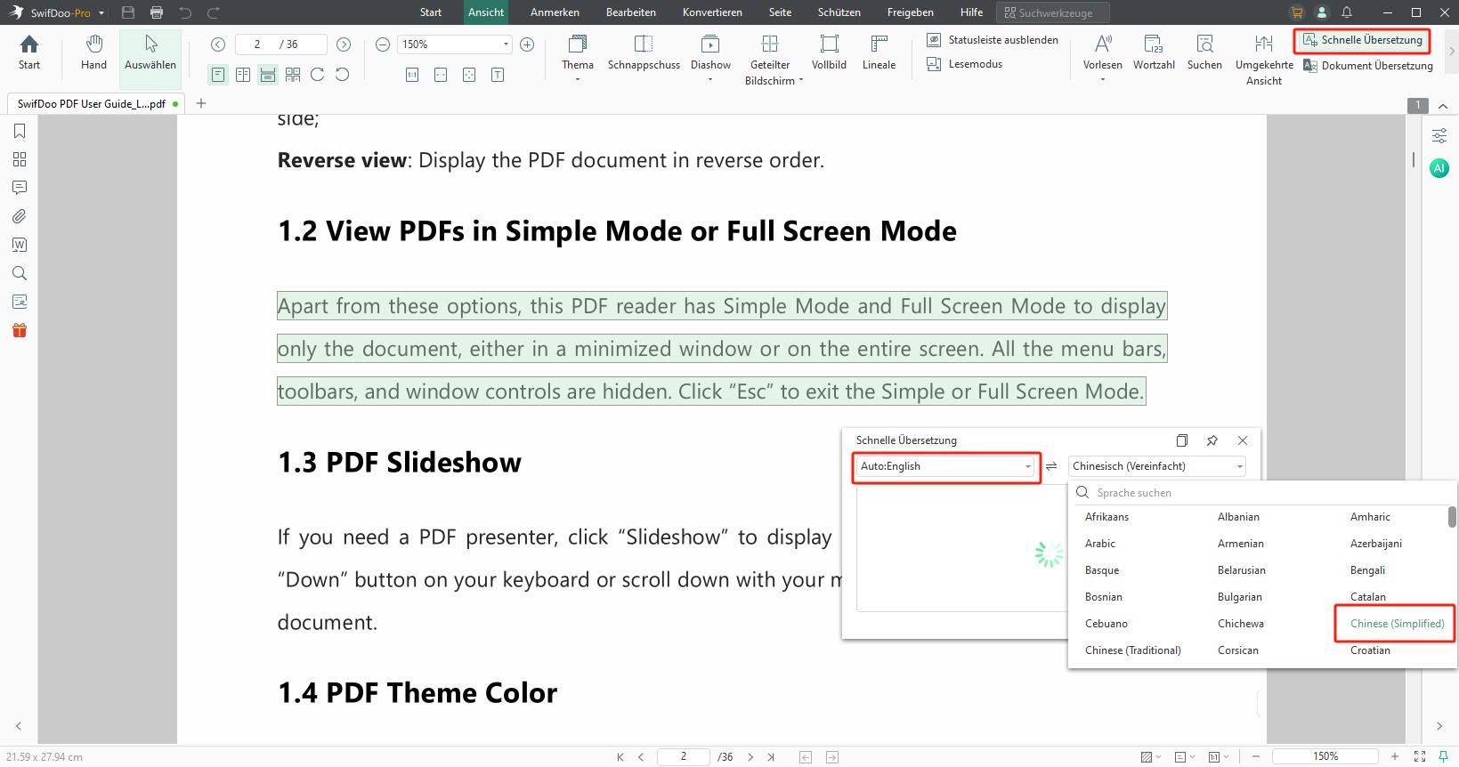This screenshot has width=1459, height=767.
Task: Click Statusleiste ausblenden
Action: tap(993, 40)
